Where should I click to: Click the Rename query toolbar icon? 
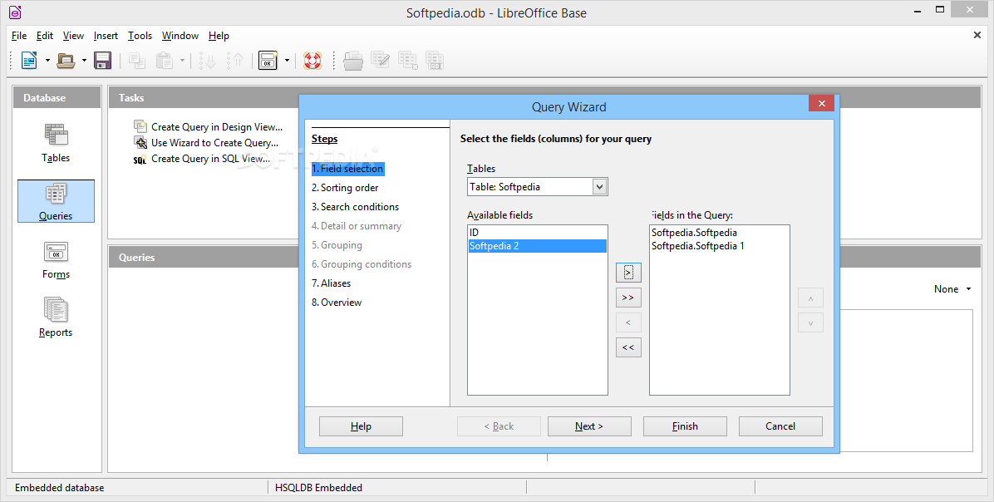coord(435,61)
